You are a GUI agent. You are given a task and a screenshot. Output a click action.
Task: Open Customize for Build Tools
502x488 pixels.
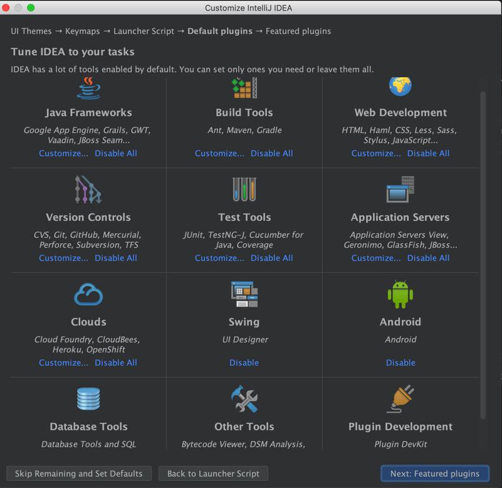[x=219, y=154]
